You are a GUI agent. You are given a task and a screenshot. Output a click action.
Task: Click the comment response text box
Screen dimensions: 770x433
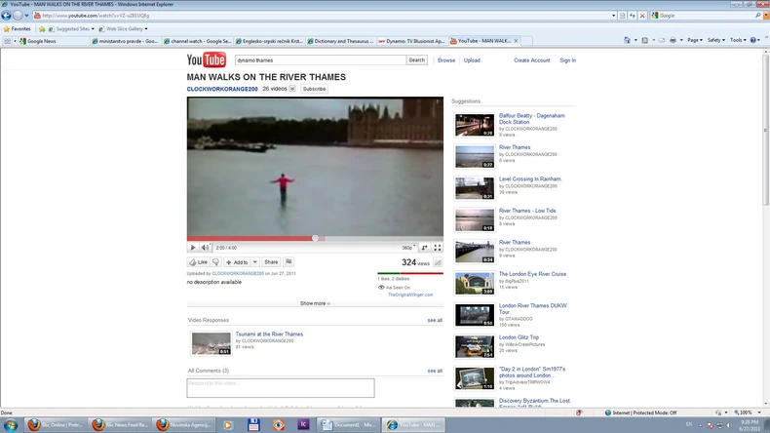pos(281,388)
